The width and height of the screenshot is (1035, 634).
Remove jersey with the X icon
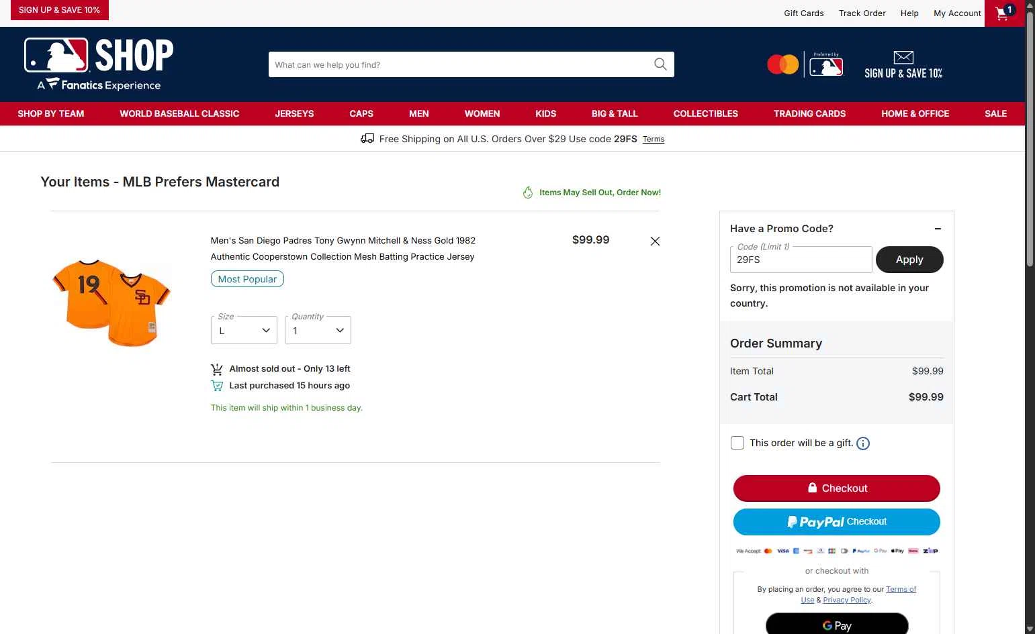coord(655,241)
